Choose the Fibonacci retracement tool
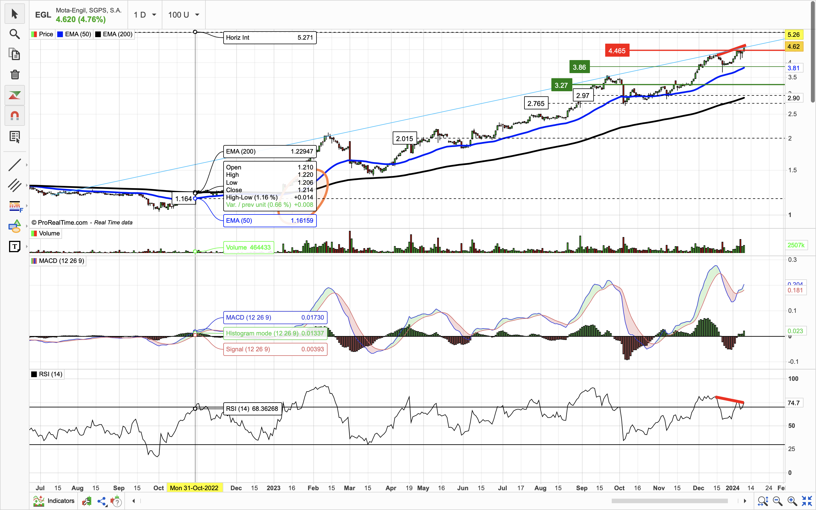This screenshot has width=816, height=510. tap(14, 206)
